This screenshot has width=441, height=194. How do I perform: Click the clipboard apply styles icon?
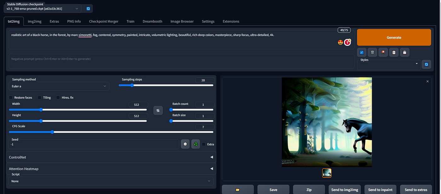[394, 52]
